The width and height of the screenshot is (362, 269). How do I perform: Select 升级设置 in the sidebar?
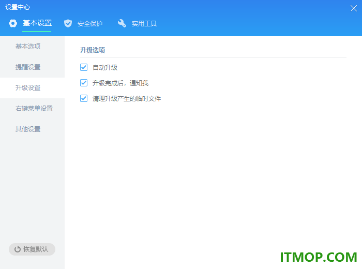point(32,88)
